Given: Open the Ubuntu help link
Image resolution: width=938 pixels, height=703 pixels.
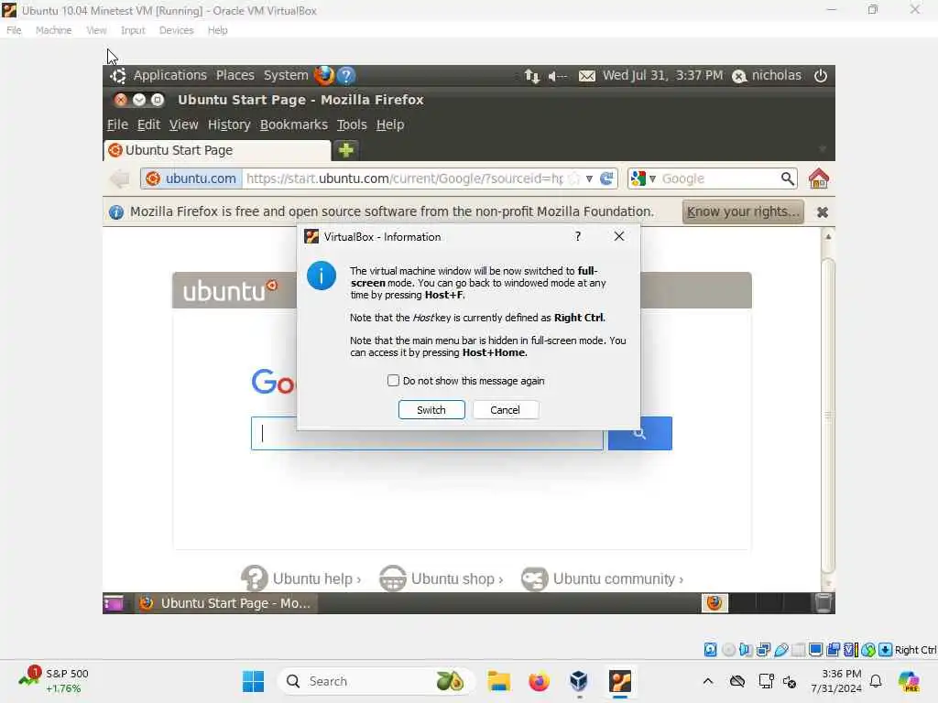Looking at the screenshot, I should (300, 579).
